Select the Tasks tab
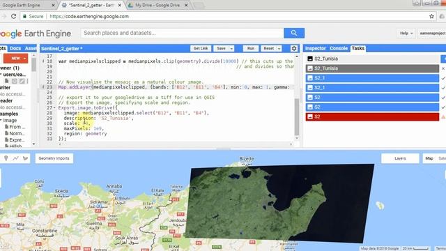446x251 pixels. click(357, 48)
